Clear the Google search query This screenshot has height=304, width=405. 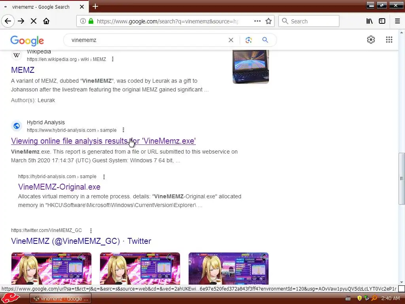231,40
